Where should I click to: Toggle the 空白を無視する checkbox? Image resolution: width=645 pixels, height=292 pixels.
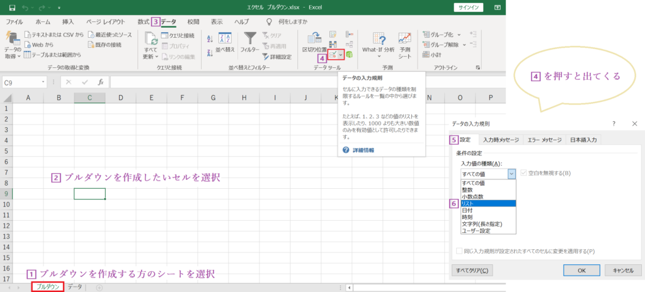(523, 173)
